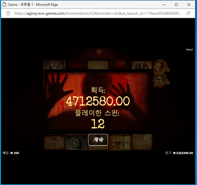Click the 플레이한 스핀: label
197x185 pixels.
[97, 113]
